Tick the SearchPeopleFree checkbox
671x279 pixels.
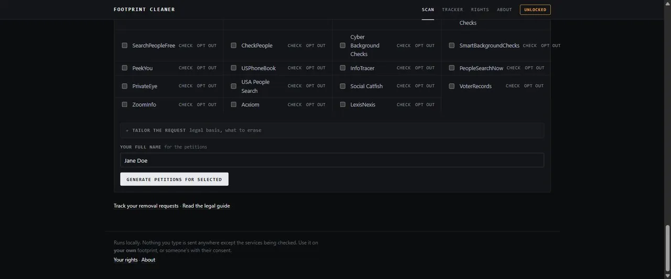coord(125,46)
